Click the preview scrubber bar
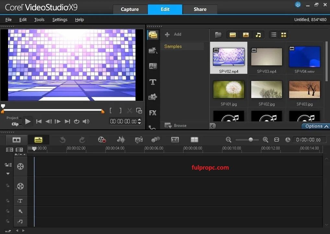This screenshot has height=234, width=330. point(53,110)
